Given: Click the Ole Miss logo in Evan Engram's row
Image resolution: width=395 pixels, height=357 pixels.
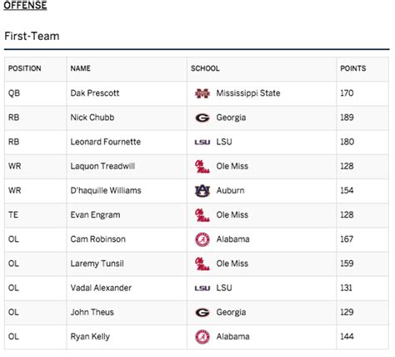Looking at the screenshot, I should pos(202,215).
